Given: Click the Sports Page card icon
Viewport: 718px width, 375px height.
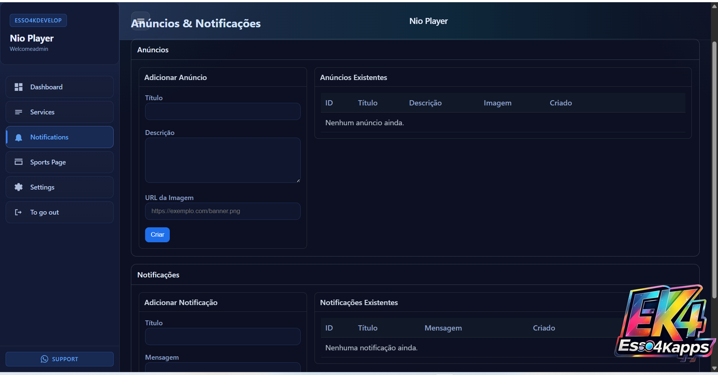Looking at the screenshot, I should tap(18, 162).
